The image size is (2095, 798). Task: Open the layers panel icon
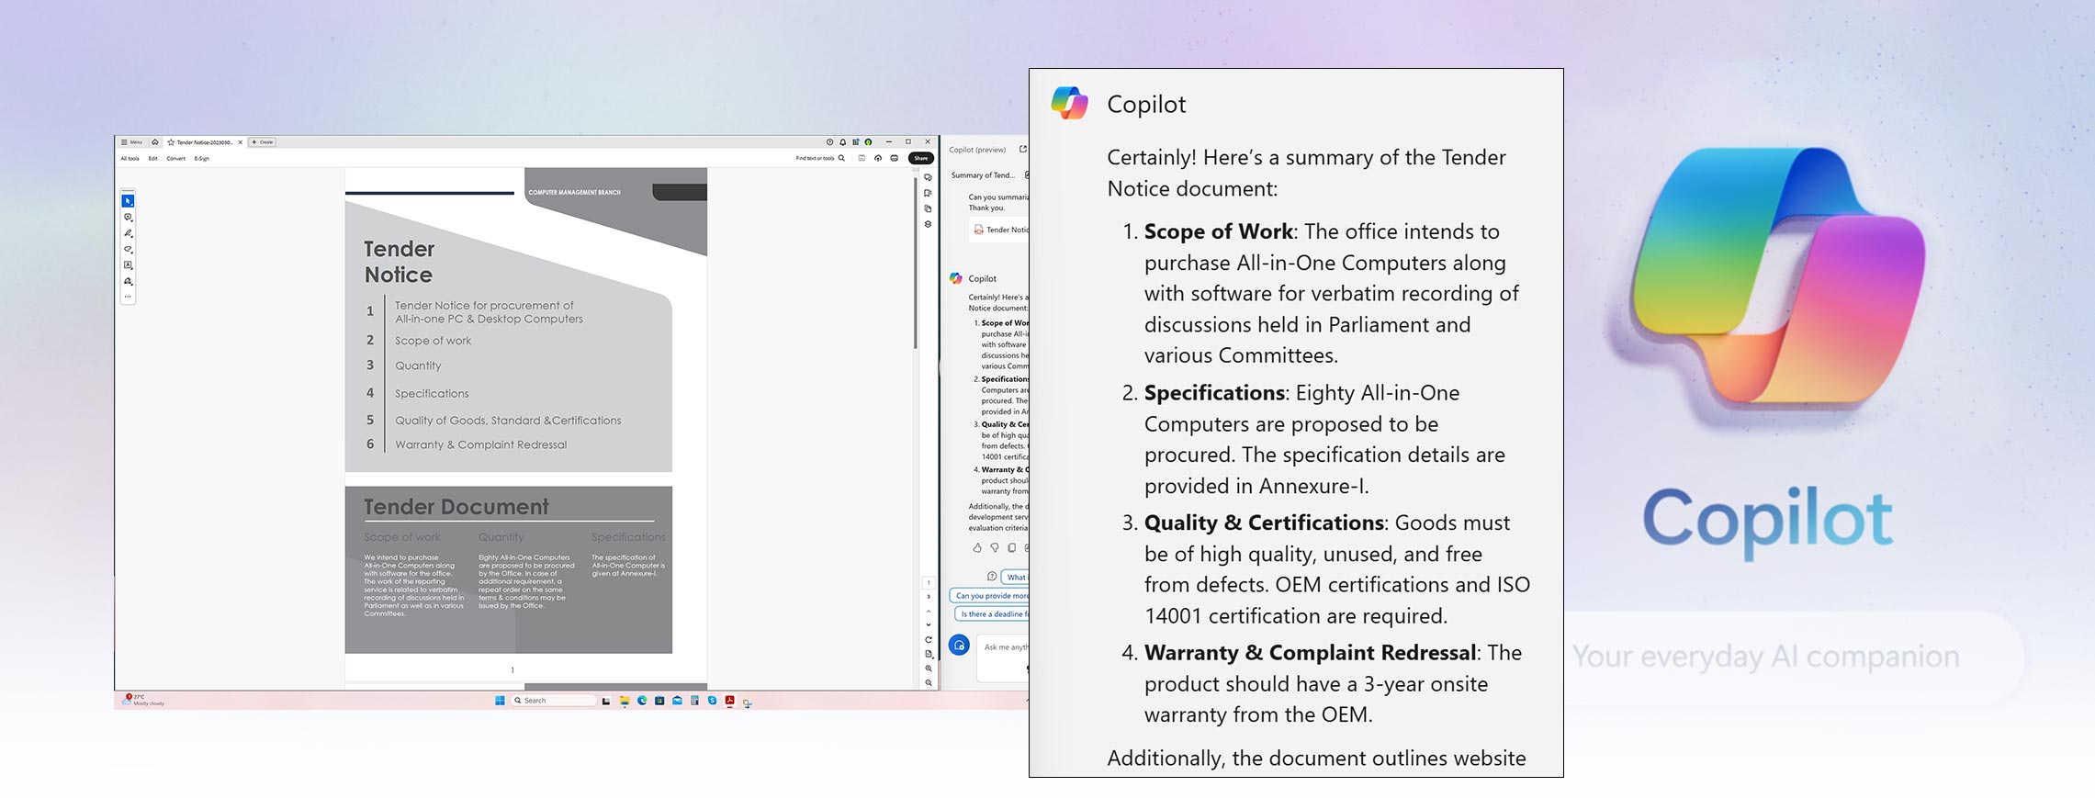point(928,224)
